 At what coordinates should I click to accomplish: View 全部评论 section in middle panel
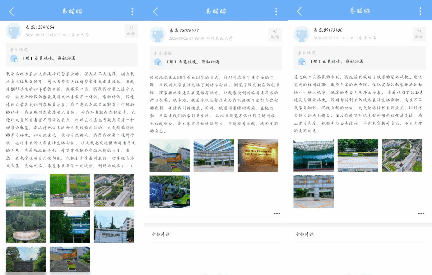(161, 234)
